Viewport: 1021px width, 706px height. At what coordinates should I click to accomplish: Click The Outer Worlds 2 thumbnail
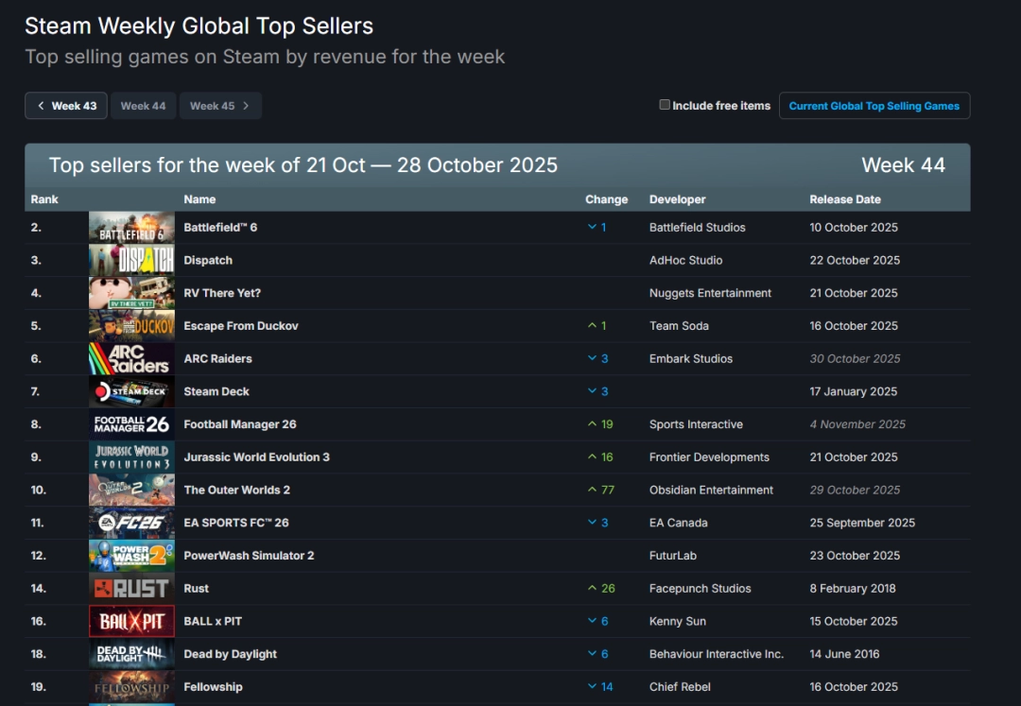click(131, 490)
